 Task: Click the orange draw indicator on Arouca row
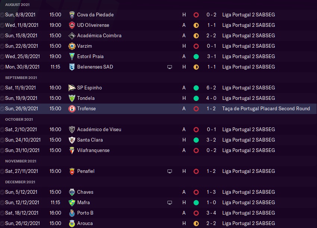pos(196,224)
